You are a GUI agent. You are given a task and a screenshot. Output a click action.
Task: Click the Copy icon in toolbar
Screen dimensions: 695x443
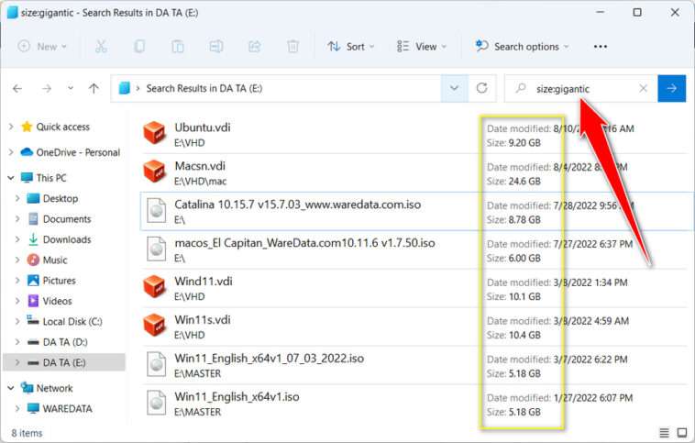(139, 46)
